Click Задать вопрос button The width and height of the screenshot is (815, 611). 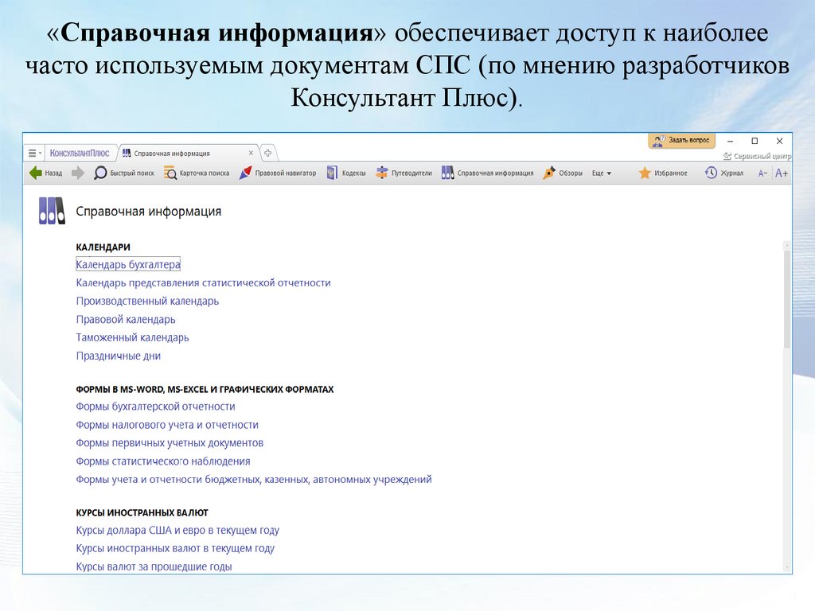[x=681, y=140]
